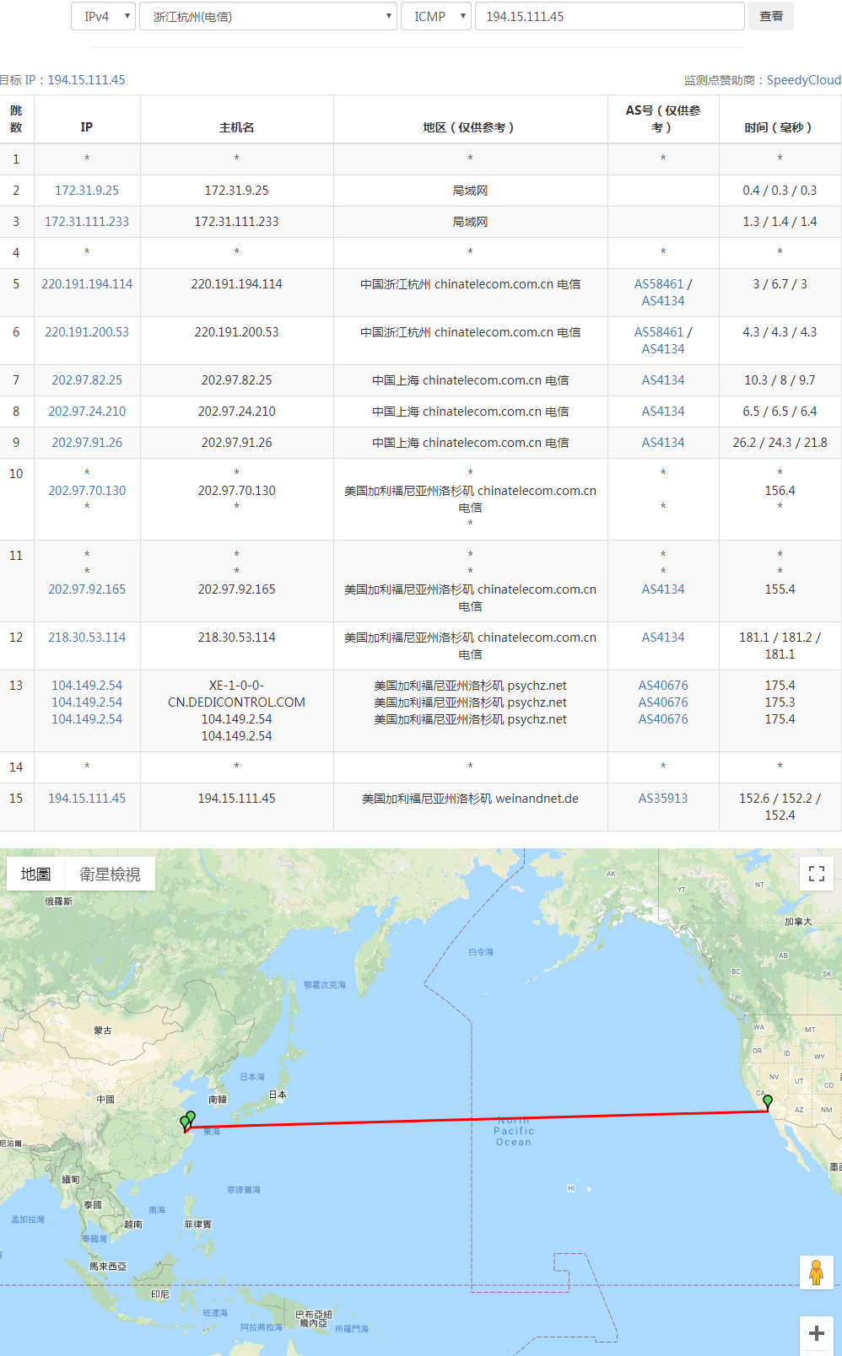Toggle map fullscreen icon
This screenshot has height=1356, width=842.
coord(817,874)
